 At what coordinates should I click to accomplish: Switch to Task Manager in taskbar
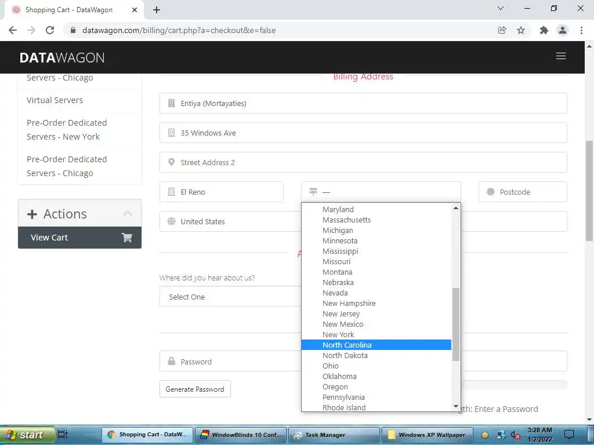(334, 435)
